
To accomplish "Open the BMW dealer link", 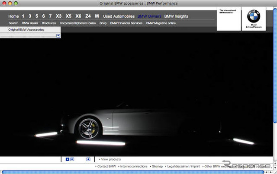I will 30,23.
